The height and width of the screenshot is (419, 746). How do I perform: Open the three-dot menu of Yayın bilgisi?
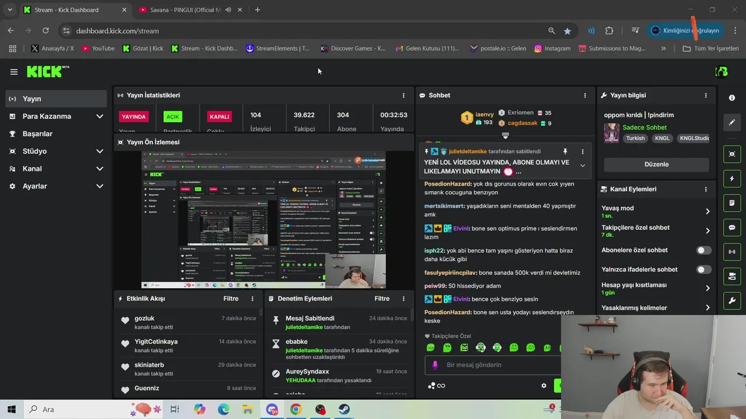706,95
